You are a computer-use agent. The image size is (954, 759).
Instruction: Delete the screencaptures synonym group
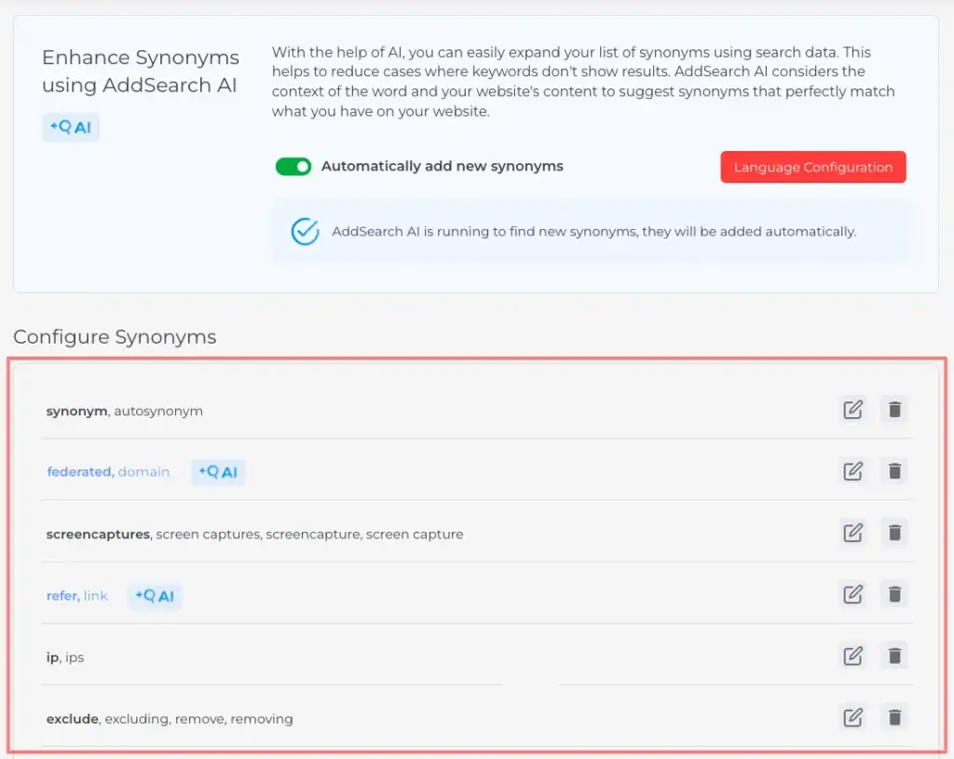point(894,533)
